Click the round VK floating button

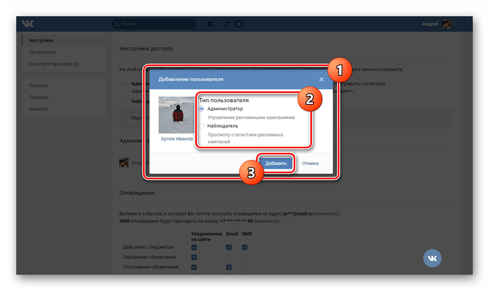pyautogui.click(x=432, y=258)
